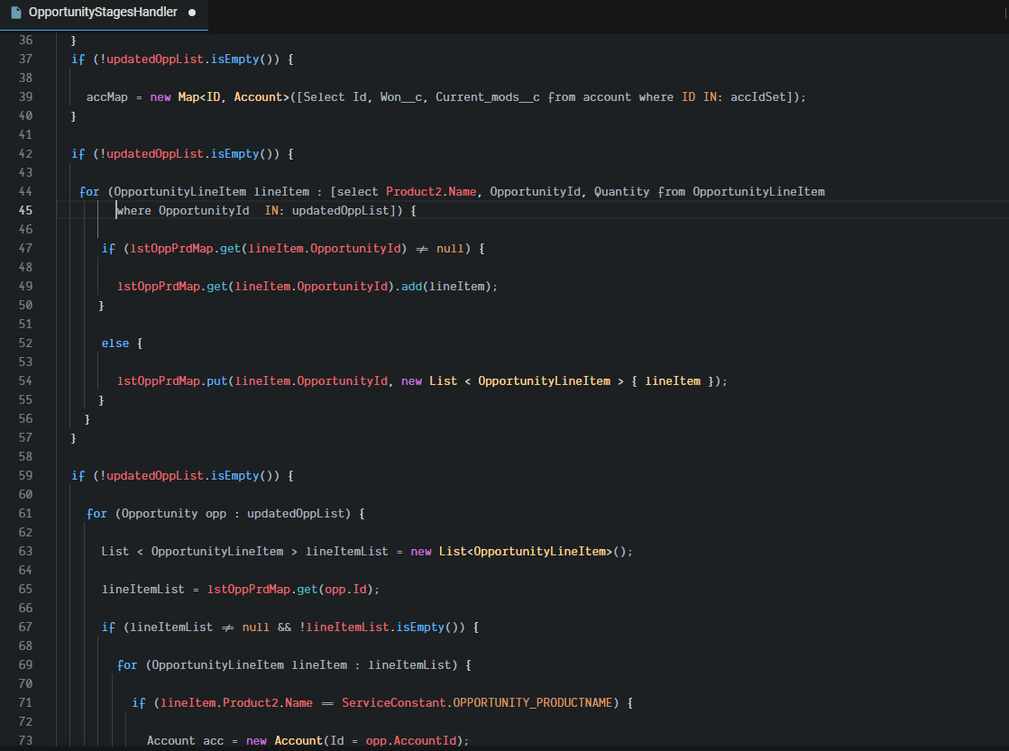1009x751 pixels.
Task: Click Current_mods__c in the account query
Action: pyautogui.click(x=487, y=96)
